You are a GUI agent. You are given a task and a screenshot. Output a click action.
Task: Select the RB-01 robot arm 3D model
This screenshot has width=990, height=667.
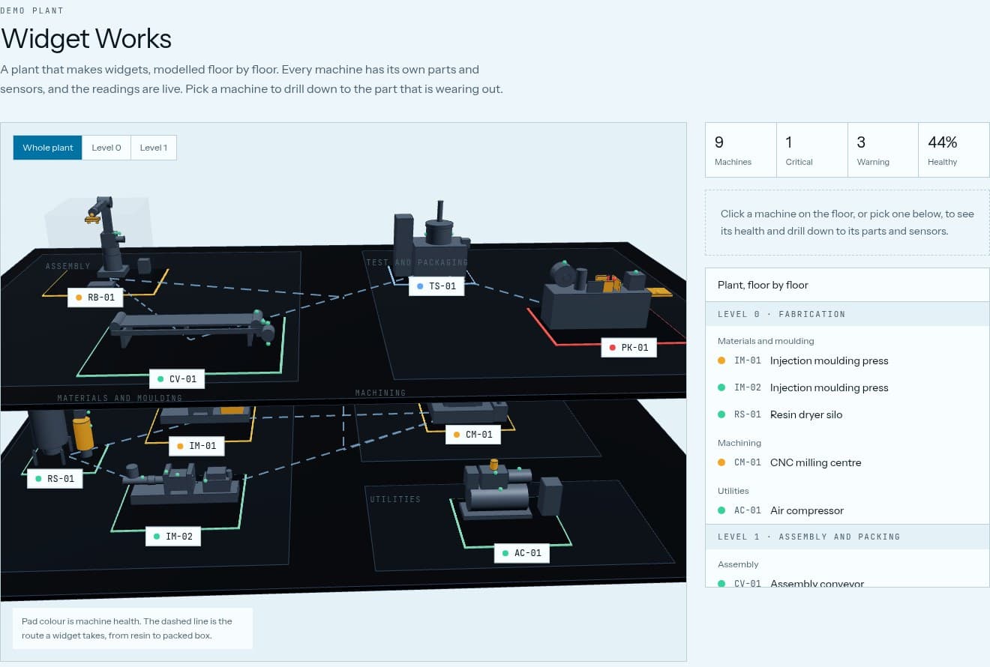(x=111, y=238)
